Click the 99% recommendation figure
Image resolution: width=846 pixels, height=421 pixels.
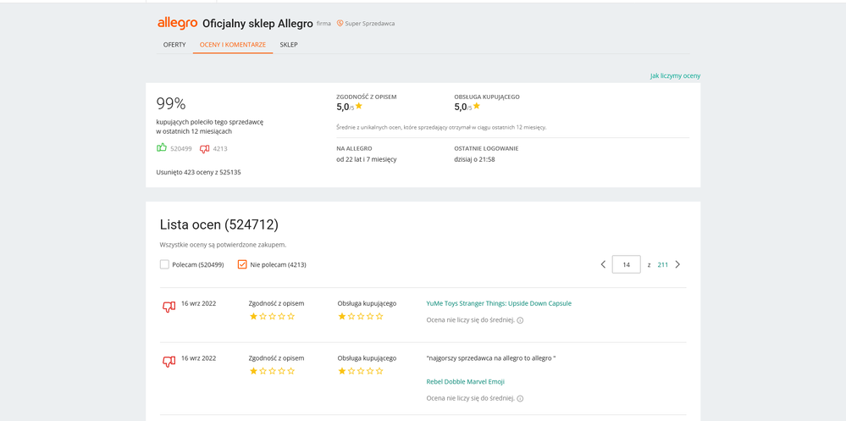pyautogui.click(x=171, y=103)
